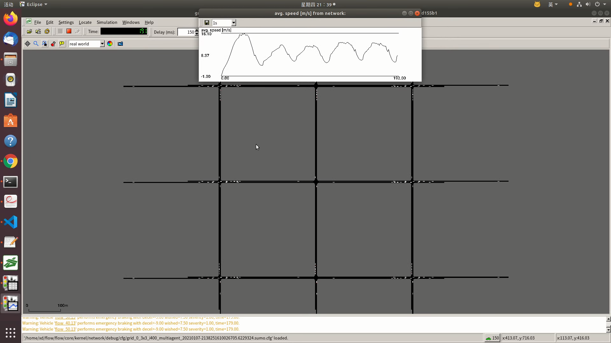Viewport: 611px width, 343px height.
Task: Open the Locate menu
Action: (x=85, y=22)
